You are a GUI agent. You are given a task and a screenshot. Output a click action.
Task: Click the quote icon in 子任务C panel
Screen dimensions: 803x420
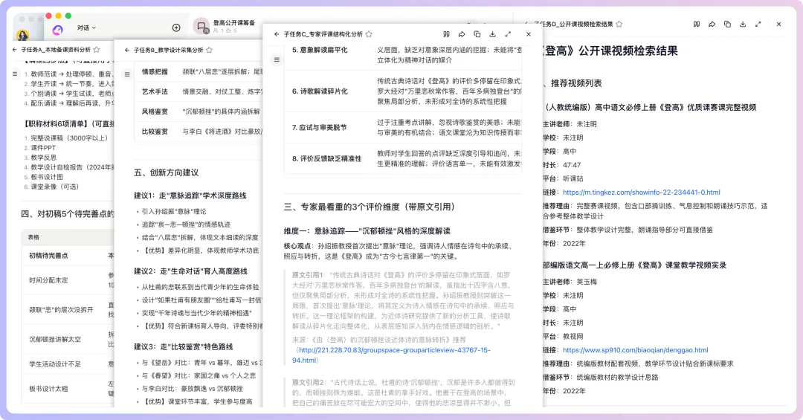pyautogui.click(x=447, y=34)
